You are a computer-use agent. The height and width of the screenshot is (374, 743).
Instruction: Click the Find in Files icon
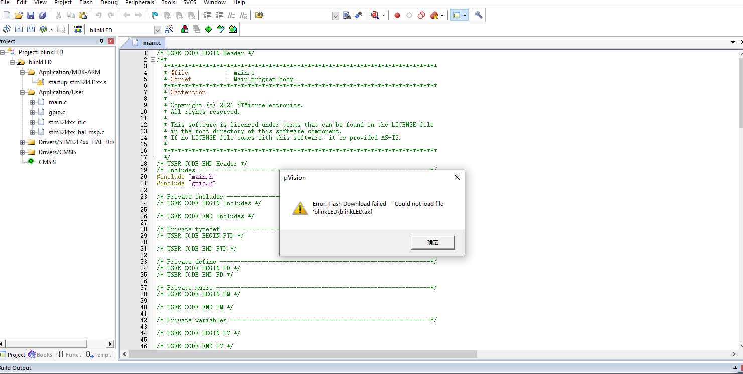pos(259,16)
